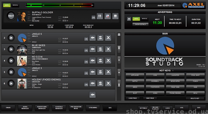Click the advertising panel's left arrow icon

click(x=129, y=19)
